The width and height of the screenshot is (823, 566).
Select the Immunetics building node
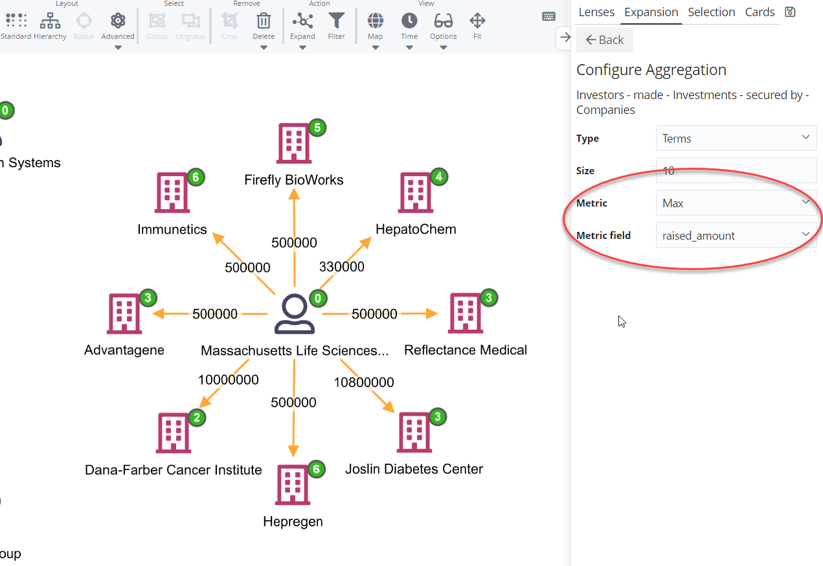point(173,193)
